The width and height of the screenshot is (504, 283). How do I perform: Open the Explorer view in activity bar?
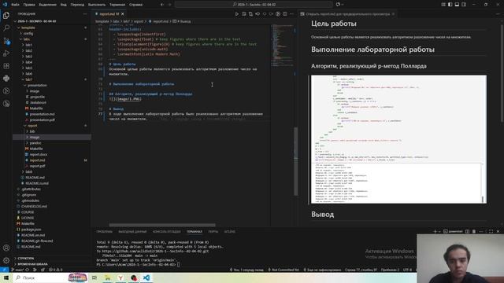(6, 16)
